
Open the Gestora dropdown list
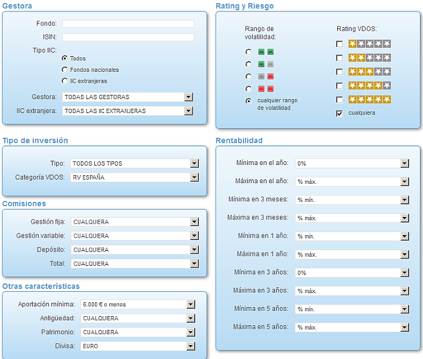point(189,97)
